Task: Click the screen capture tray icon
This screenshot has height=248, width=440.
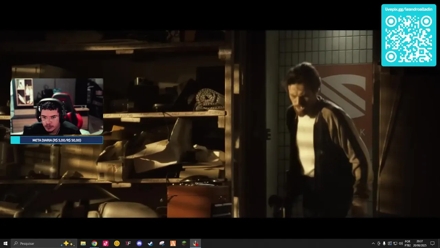Action: coord(390,244)
